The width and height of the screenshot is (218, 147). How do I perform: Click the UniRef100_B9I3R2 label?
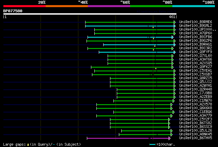pos(196,48)
